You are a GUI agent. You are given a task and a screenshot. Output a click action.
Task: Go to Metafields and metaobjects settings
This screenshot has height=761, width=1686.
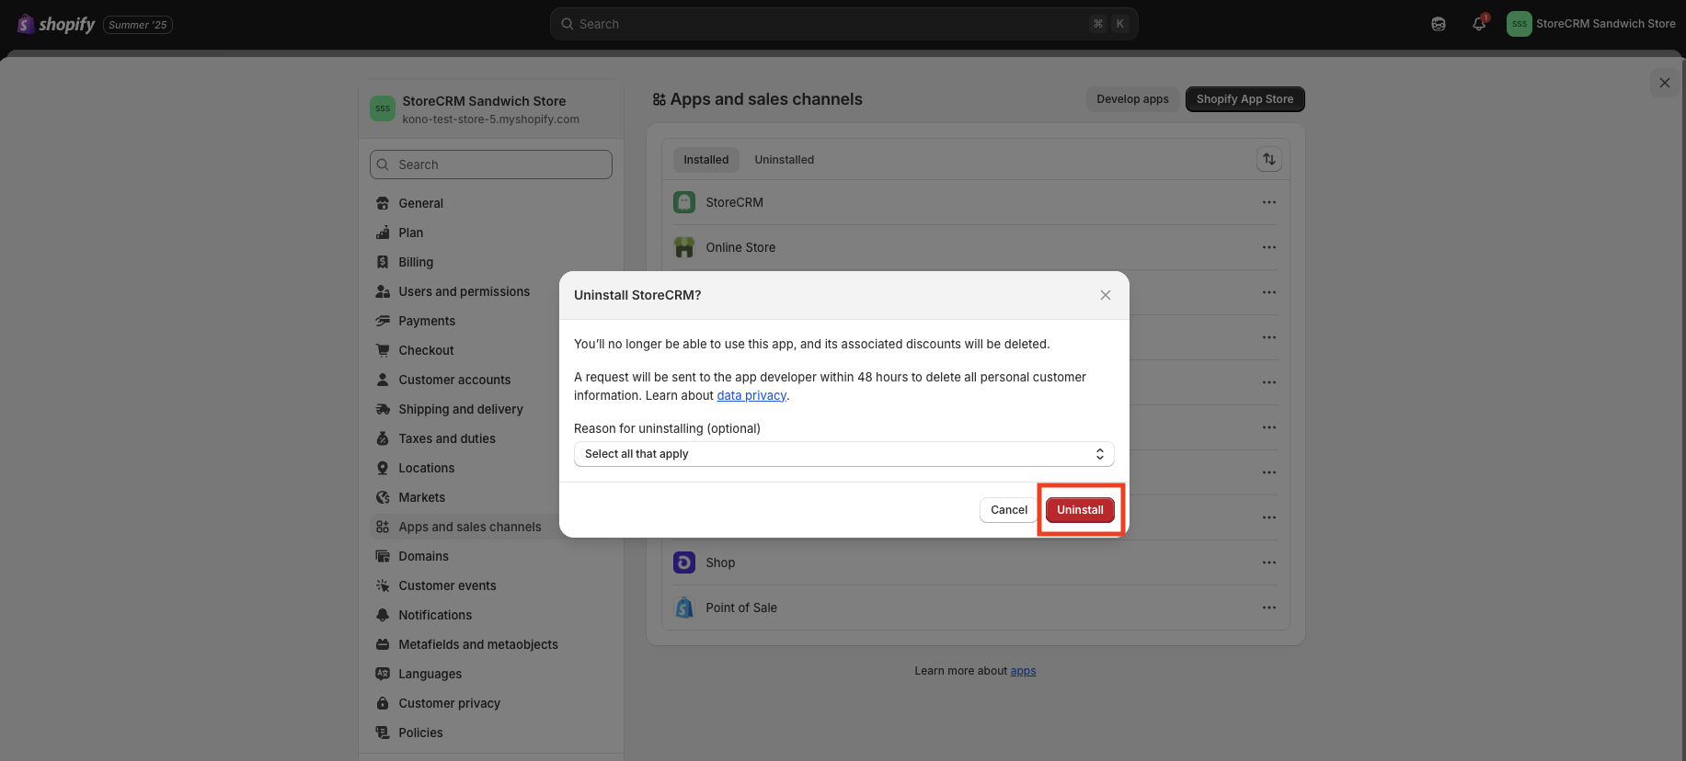[491, 644]
